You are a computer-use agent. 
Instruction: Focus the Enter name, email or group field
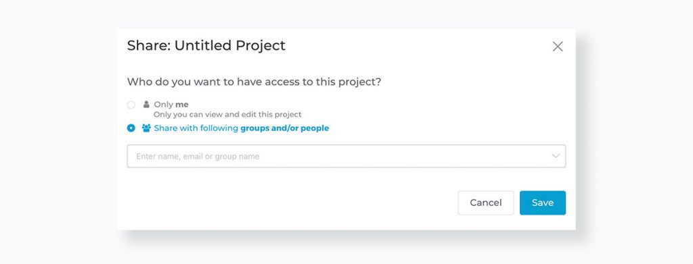click(346, 156)
